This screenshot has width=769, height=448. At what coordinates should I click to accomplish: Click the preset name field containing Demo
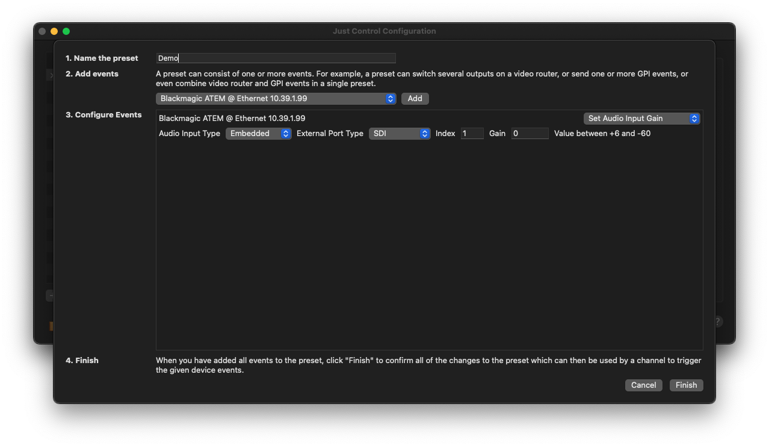(276, 58)
